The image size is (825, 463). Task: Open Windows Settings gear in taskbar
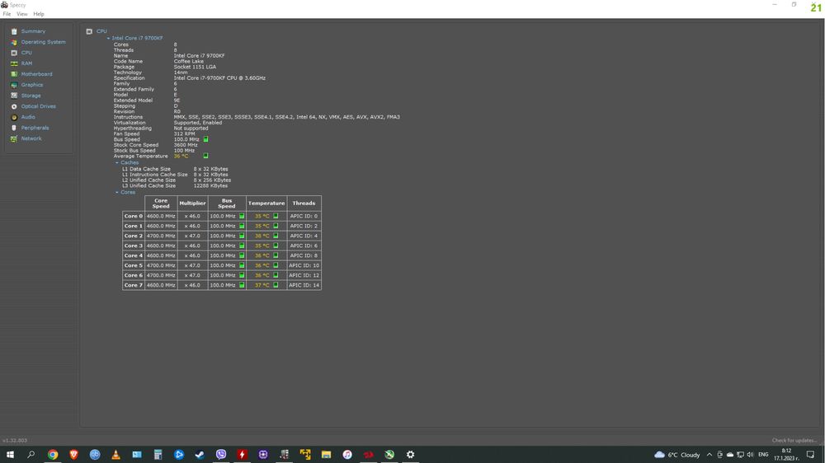point(410,455)
